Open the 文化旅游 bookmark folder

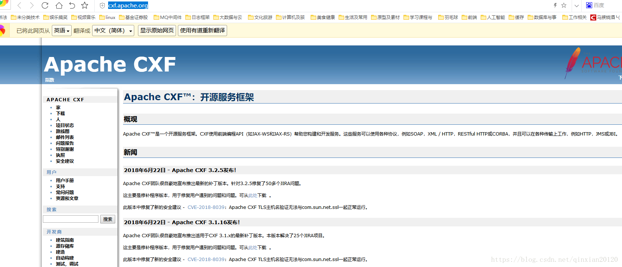(x=260, y=18)
